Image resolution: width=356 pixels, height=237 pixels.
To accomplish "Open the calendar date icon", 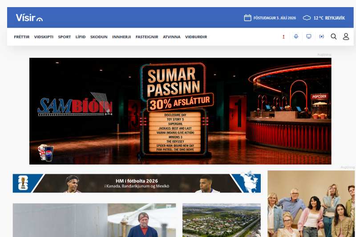I will coord(247,18).
